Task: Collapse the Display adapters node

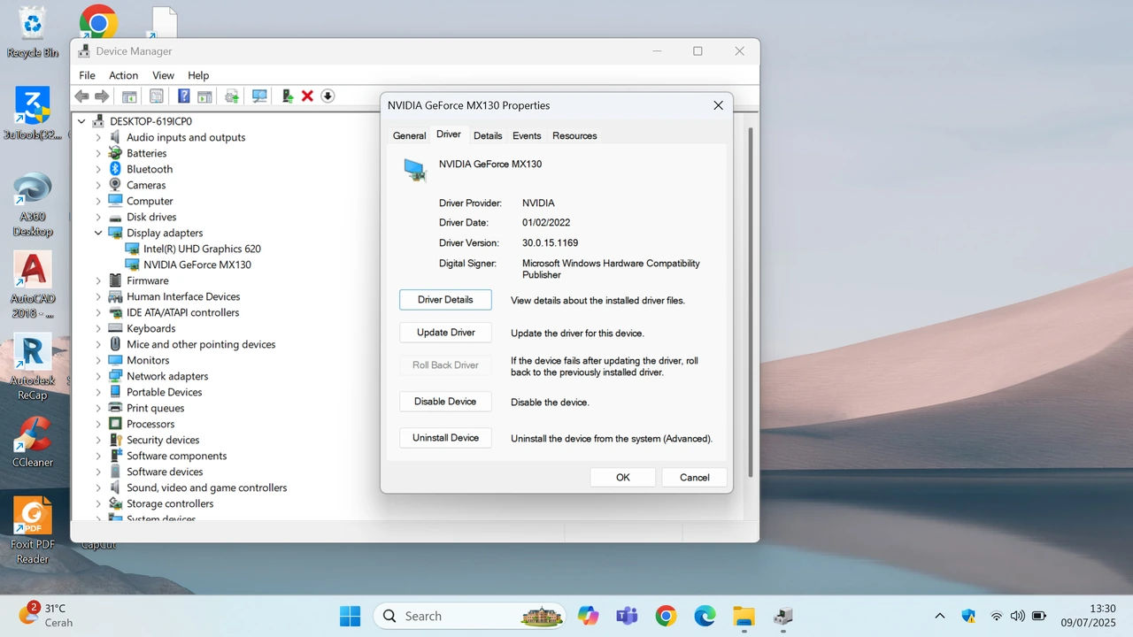Action: pos(98,233)
